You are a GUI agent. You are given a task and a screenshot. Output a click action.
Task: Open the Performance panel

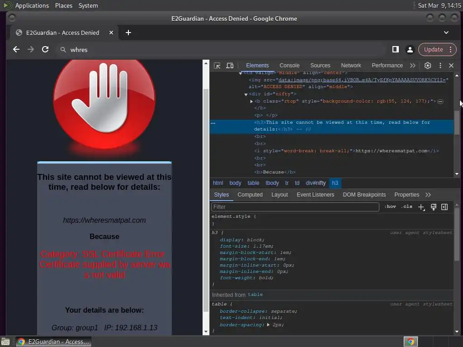point(387,66)
